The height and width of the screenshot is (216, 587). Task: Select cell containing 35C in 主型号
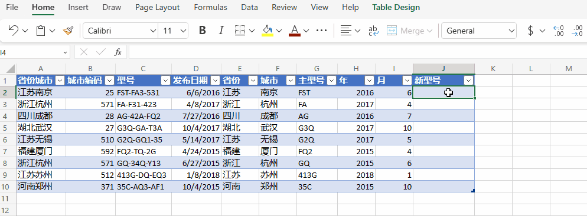[317, 187]
